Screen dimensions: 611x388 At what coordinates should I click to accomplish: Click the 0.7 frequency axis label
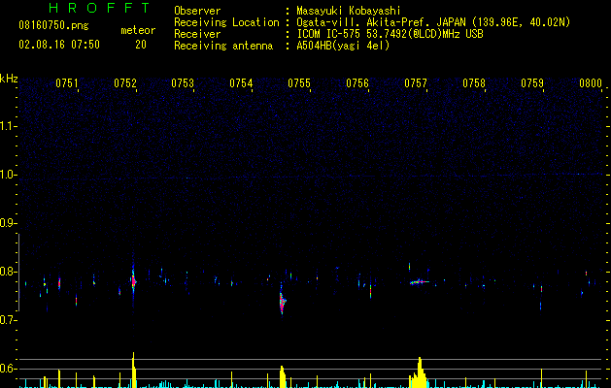(8, 320)
